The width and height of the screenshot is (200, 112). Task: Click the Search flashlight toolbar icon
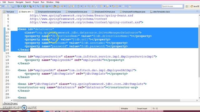[62, 6]
